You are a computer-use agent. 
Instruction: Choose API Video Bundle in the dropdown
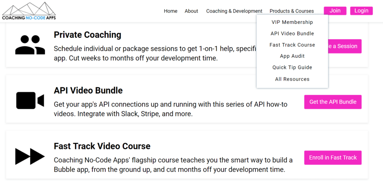click(292, 33)
